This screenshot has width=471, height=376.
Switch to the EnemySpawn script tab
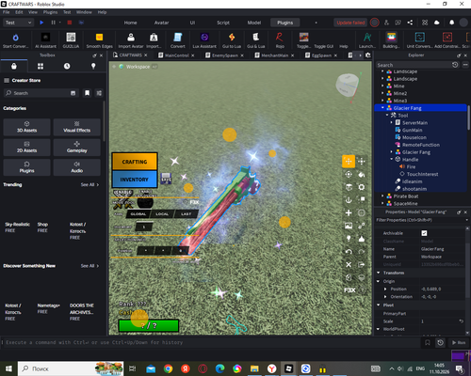(225, 55)
